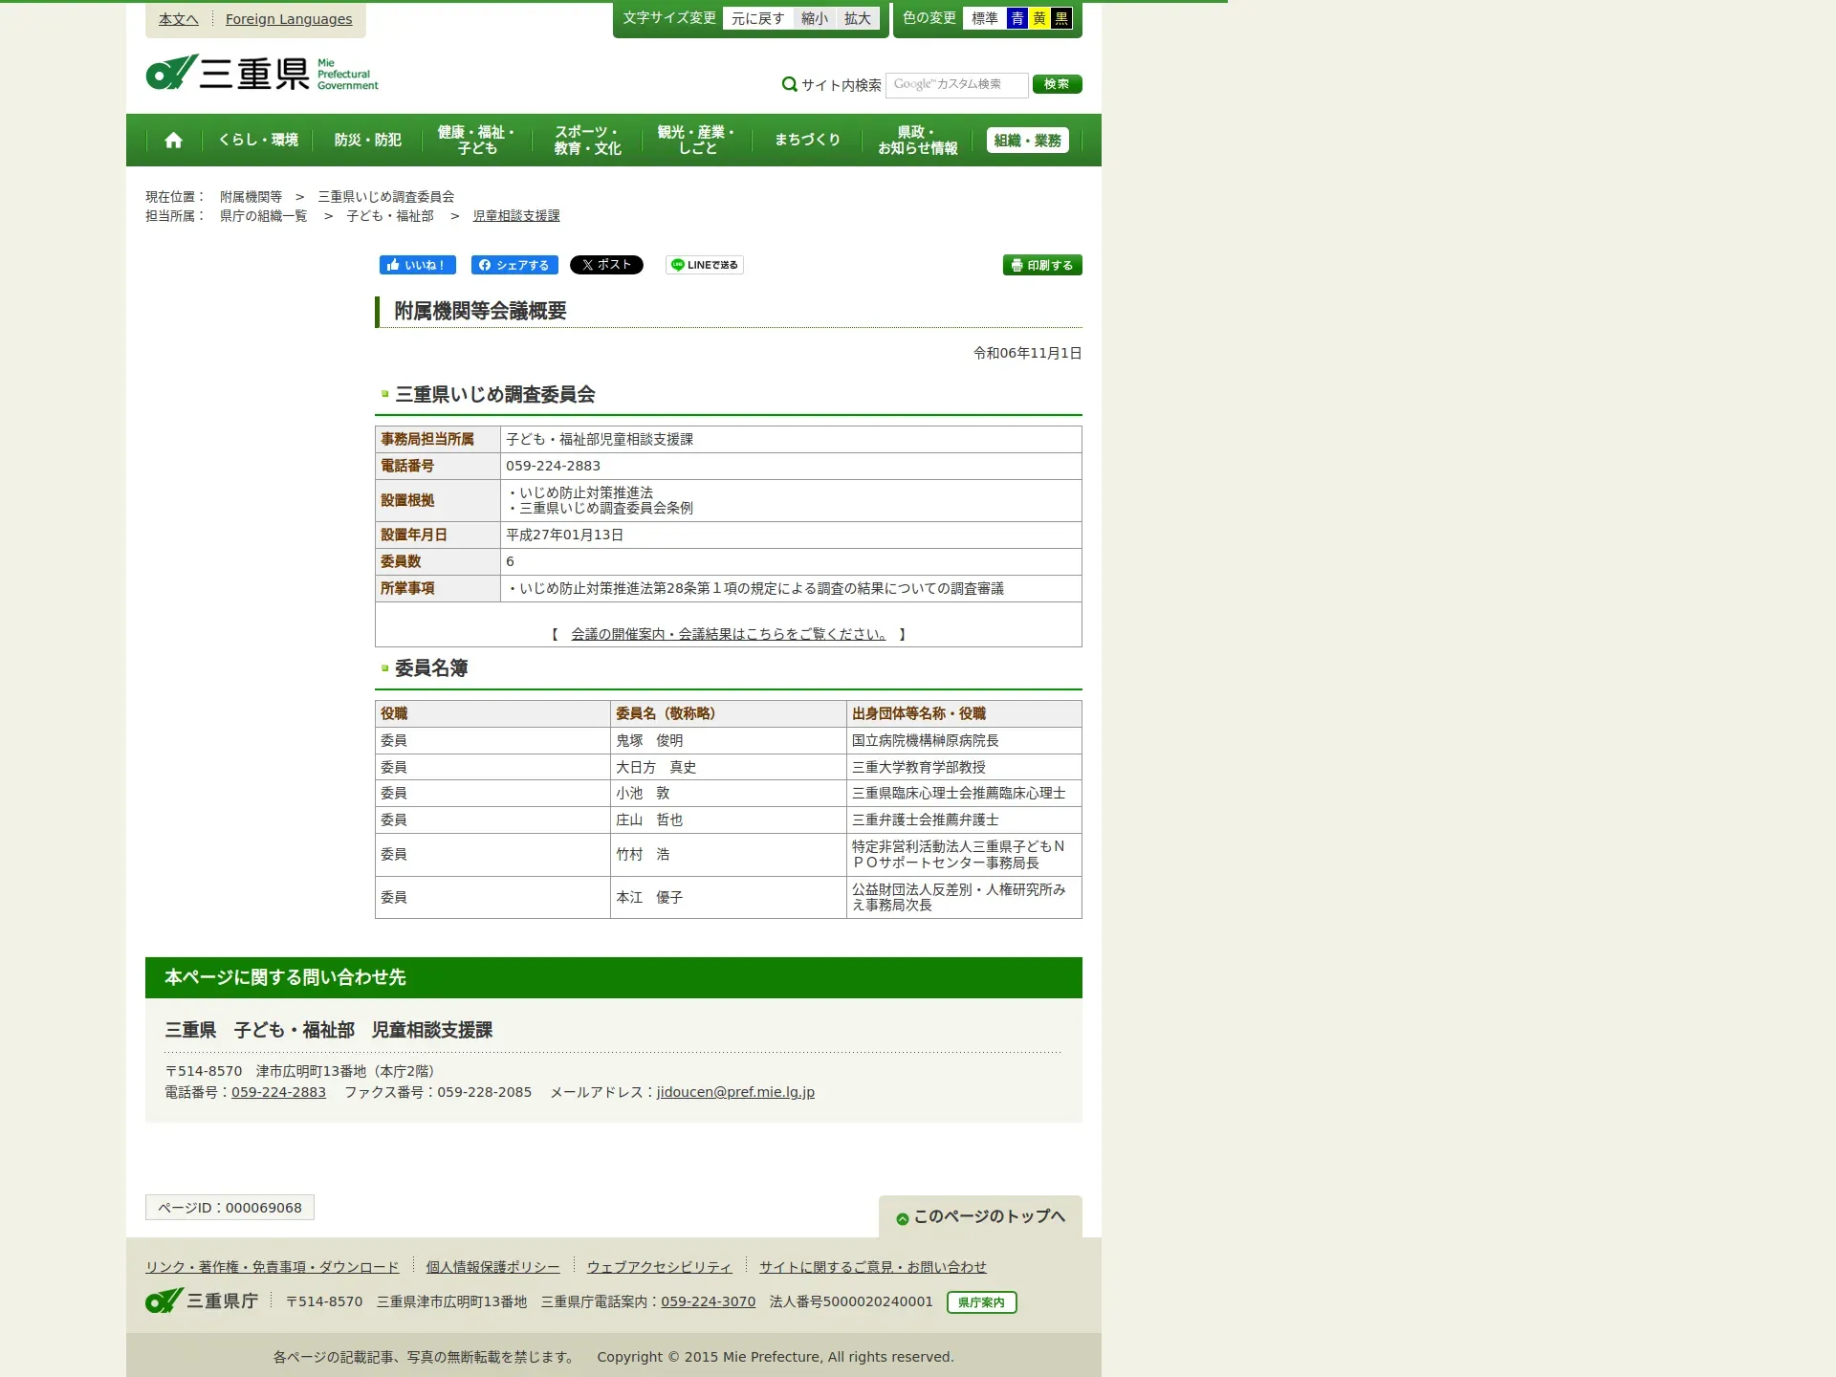Shrink text size with 縮小
Viewport: 1836px width, 1377px height.
click(815, 18)
